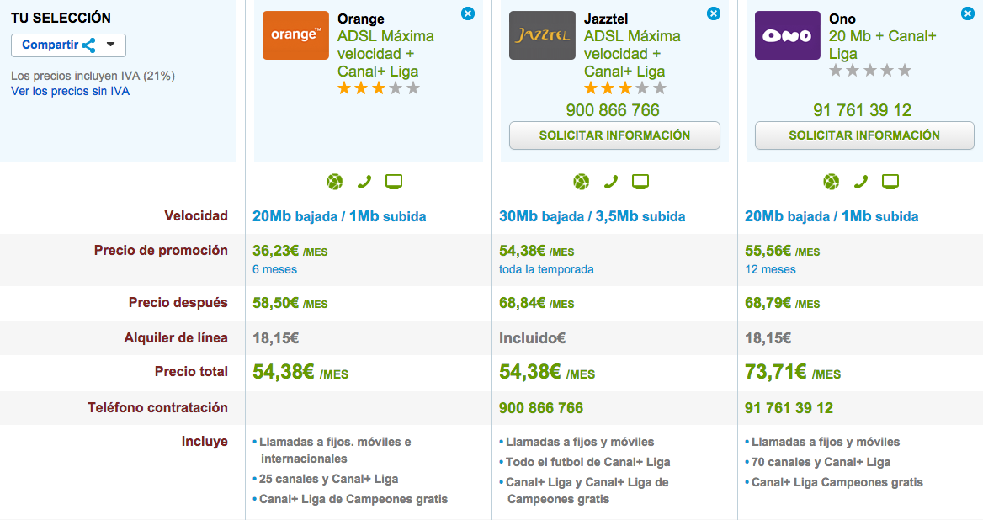Click Ono speed 20Mb bajada / 1Mb subida
Viewport: 983px width, 520px height.
pos(832,217)
